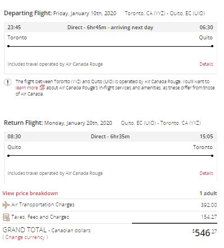
Task: Click the 23:45 departure time
Action: coord(14,28)
